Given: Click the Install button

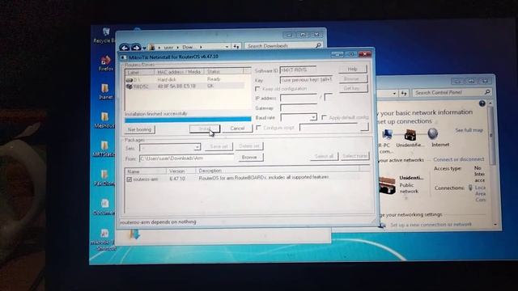Looking at the screenshot, I should pos(205,129).
